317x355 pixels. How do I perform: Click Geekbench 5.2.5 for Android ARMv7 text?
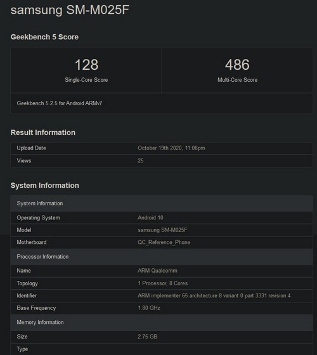click(x=60, y=103)
